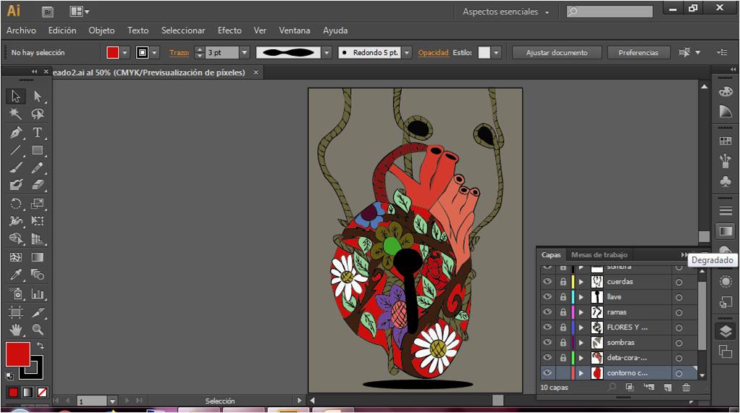
Task: Pick the Magic Wand tool
Action: [16, 114]
